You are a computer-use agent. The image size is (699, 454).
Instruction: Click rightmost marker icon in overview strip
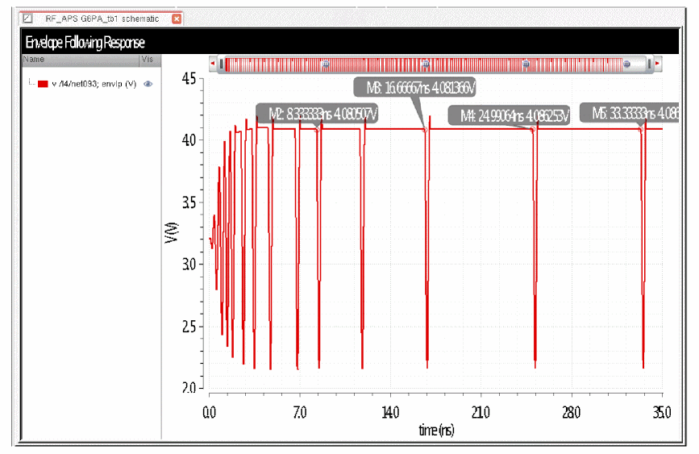pyautogui.click(x=625, y=63)
